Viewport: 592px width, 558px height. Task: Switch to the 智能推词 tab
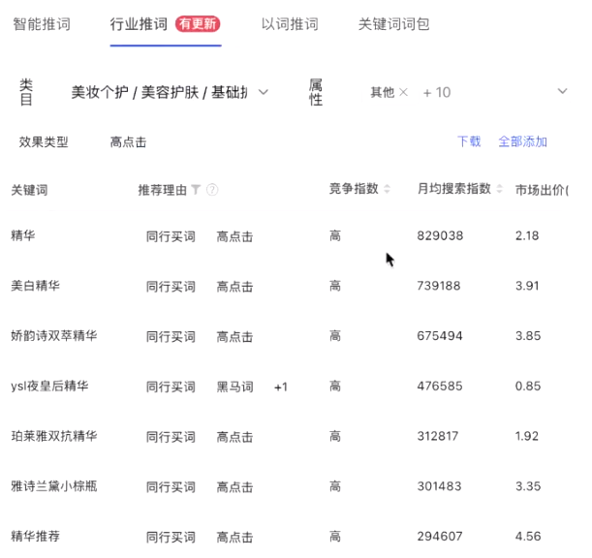(x=42, y=24)
